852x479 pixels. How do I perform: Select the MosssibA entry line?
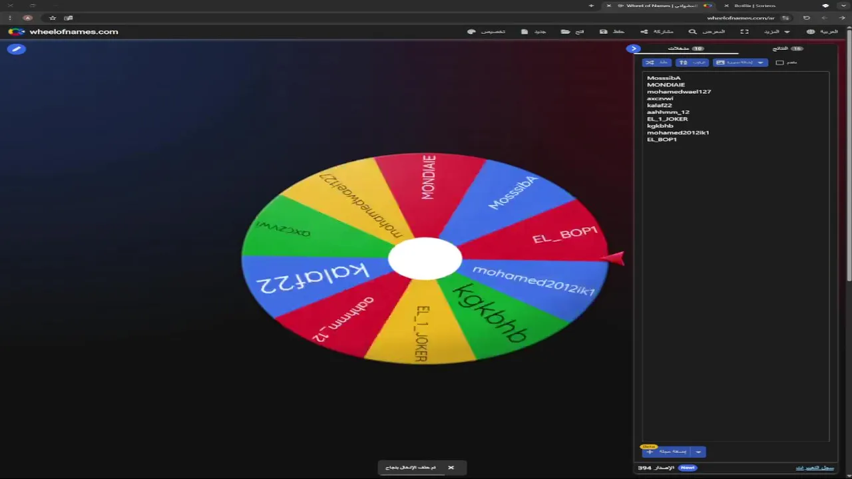(x=664, y=78)
